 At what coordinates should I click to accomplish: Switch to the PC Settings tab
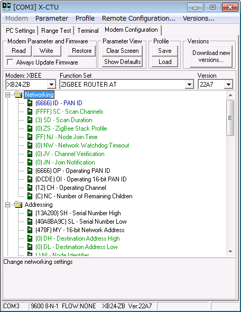(x=20, y=31)
